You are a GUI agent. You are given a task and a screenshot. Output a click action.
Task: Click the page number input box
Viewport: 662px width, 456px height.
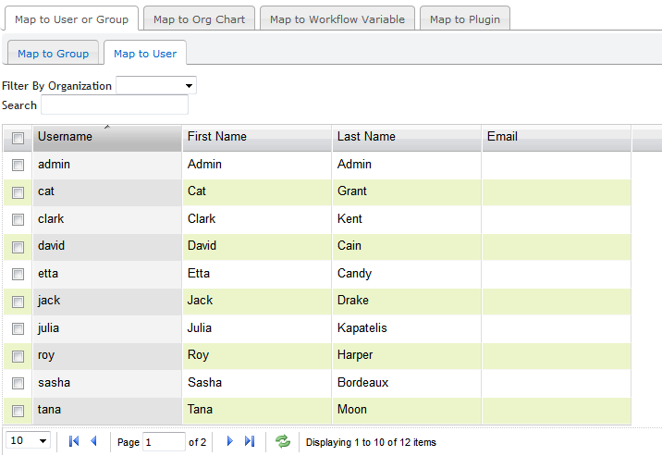[164, 442]
